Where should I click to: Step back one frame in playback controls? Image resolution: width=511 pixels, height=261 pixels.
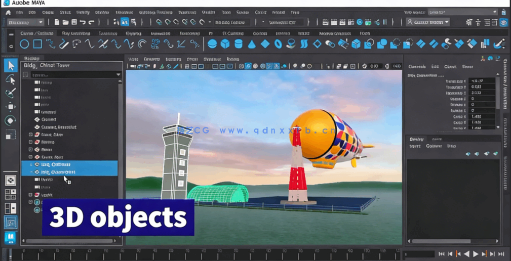point(450,254)
